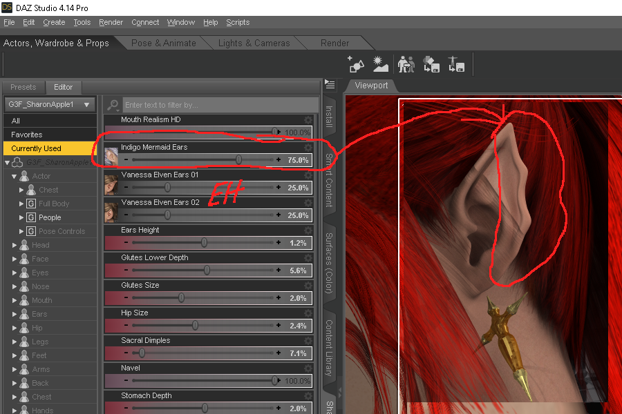The width and height of the screenshot is (622, 414).
Task: Open the Content Library side pane tab
Action: coord(329,348)
